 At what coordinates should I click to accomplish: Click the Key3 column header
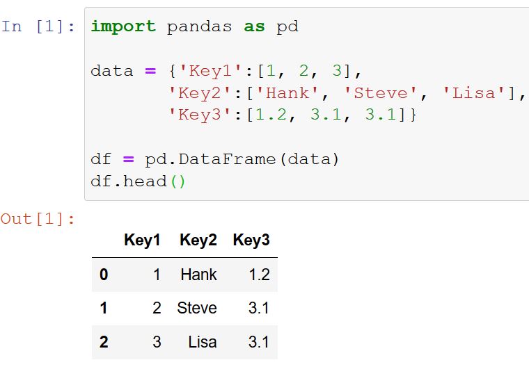[251, 240]
